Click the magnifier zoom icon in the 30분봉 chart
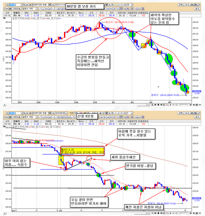Image resolution: width=205 pixels, height=216 pixels. 125,9
